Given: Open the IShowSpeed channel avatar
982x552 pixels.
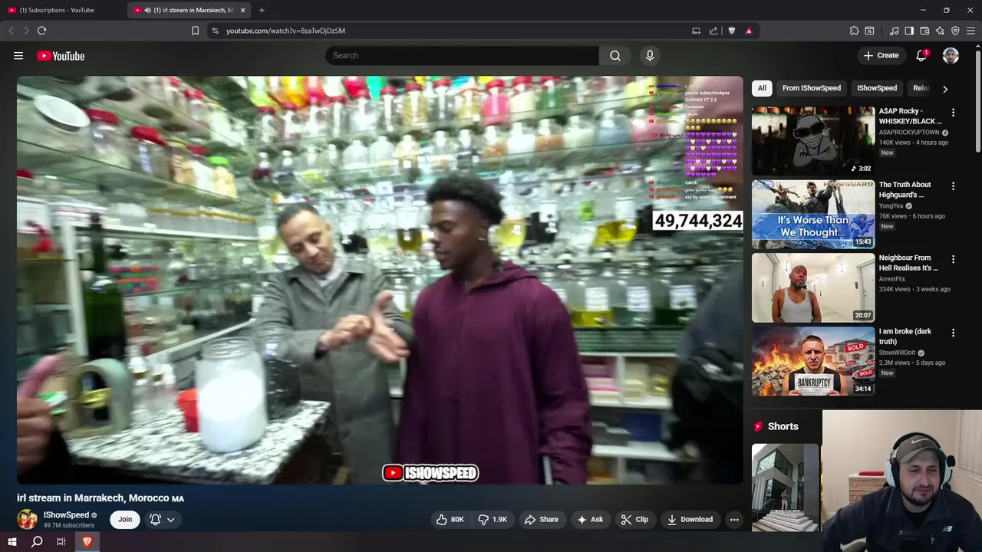Looking at the screenshot, I should click(27, 520).
